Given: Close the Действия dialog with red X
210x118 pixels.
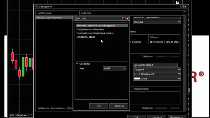Looking at the screenshot, I should click(128, 18).
